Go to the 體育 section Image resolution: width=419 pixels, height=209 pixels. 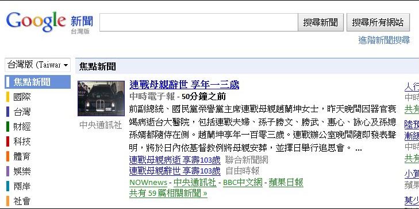(x=22, y=156)
